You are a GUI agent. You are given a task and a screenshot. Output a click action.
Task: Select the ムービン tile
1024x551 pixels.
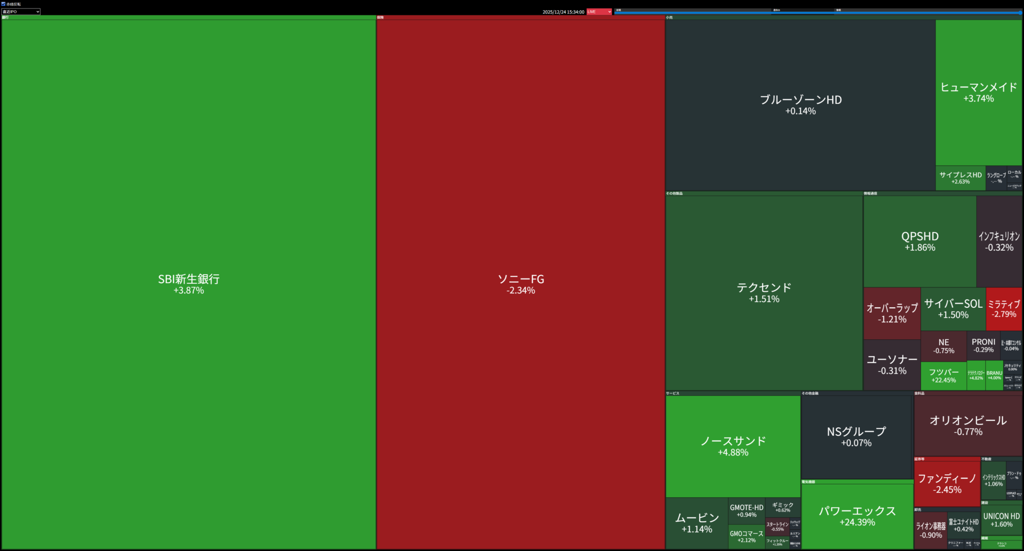697,523
